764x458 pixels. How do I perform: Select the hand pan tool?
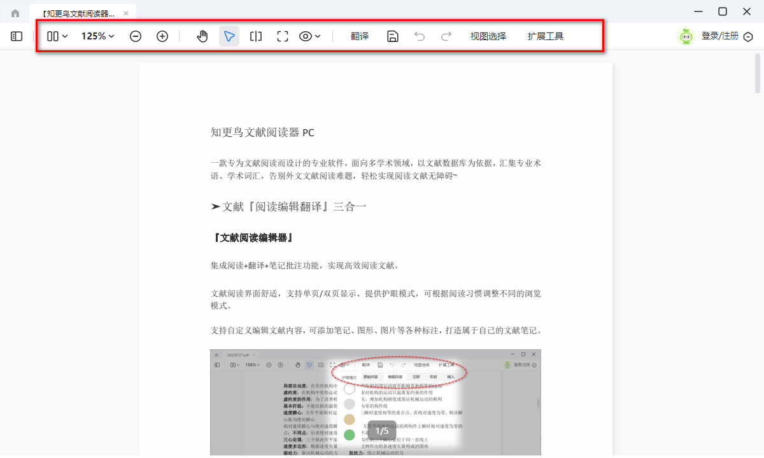pyautogui.click(x=202, y=36)
